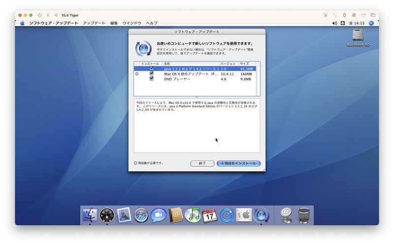Sort list by the インストール column header
394x245 pixels.
click(x=151, y=64)
